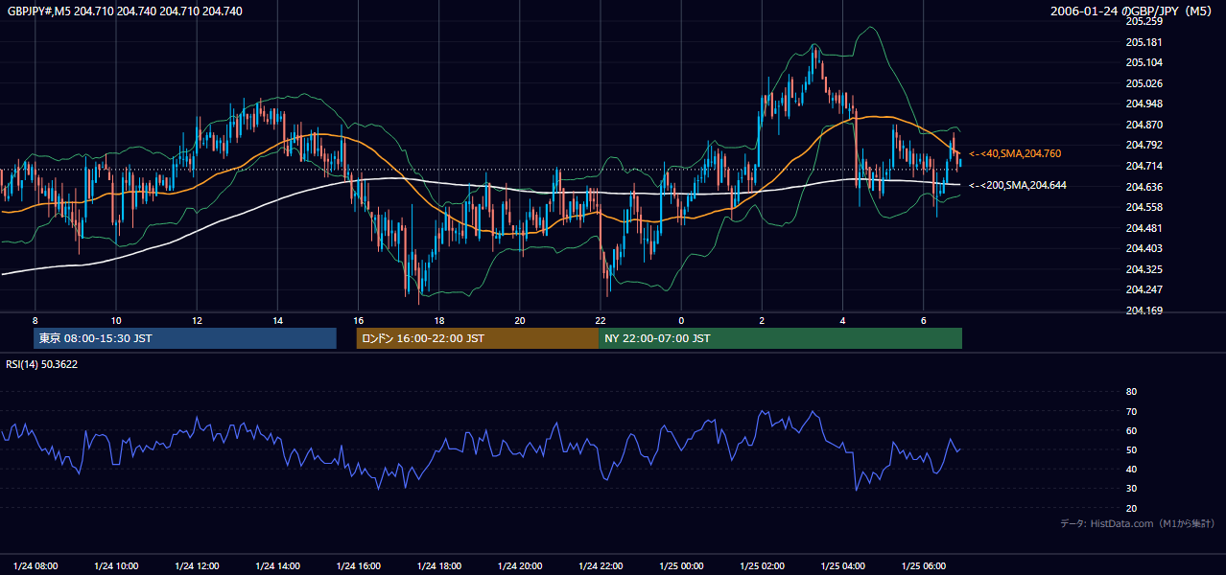The height and width of the screenshot is (575, 1226).
Task: Click price axis value 205.104
Action: coord(1143,62)
